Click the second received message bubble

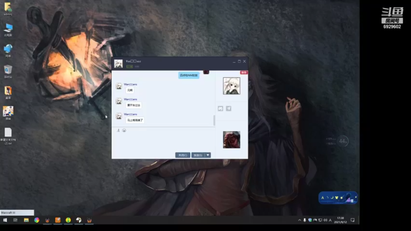point(134,105)
